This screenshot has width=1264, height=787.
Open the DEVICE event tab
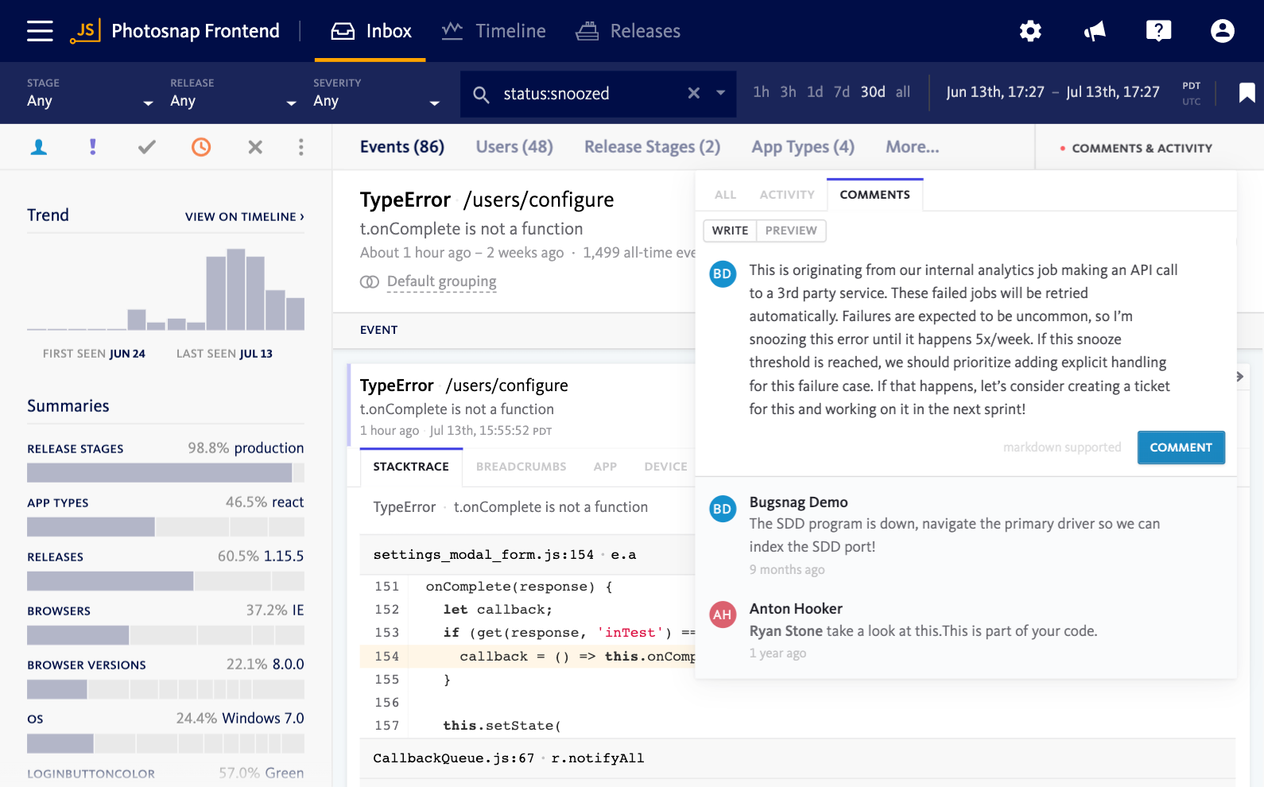pyautogui.click(x=665, y=467)
